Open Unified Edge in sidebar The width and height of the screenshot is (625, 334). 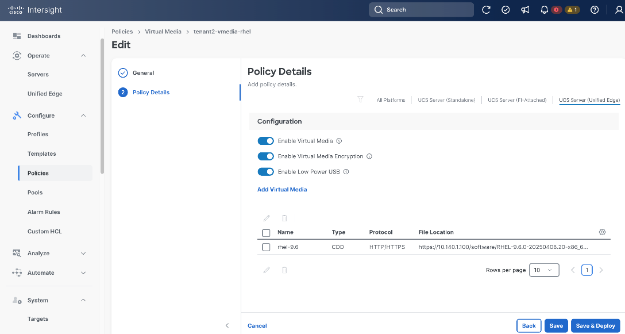pos(45,94)
